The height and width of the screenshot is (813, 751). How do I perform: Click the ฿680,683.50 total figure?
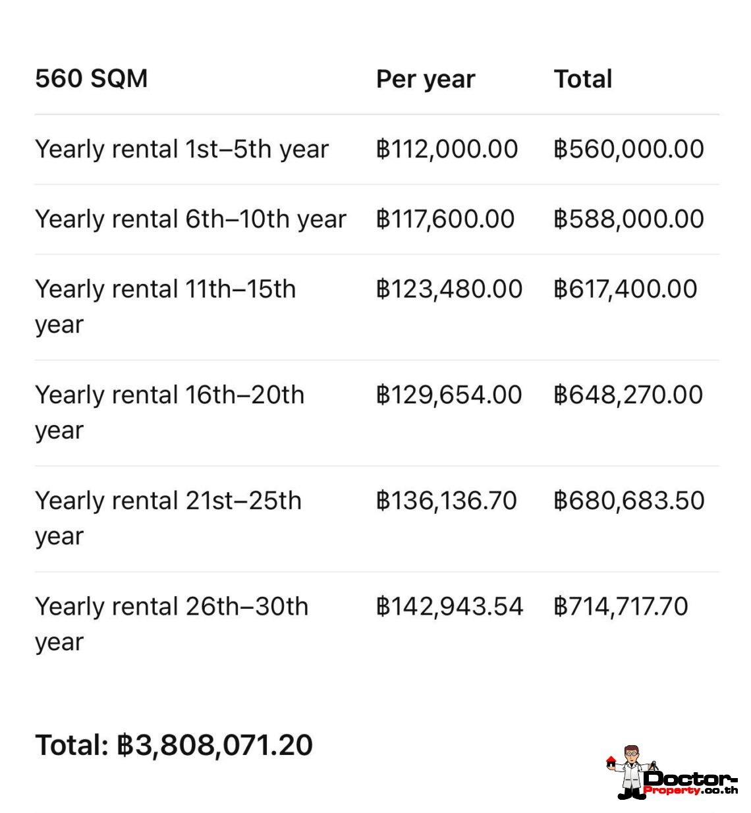(x=629, y=501)
